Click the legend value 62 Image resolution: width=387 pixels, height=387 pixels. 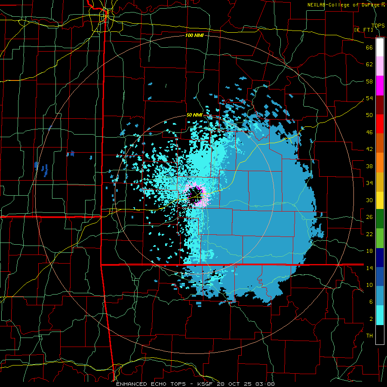pyautogui.click(x=369, y=64)
